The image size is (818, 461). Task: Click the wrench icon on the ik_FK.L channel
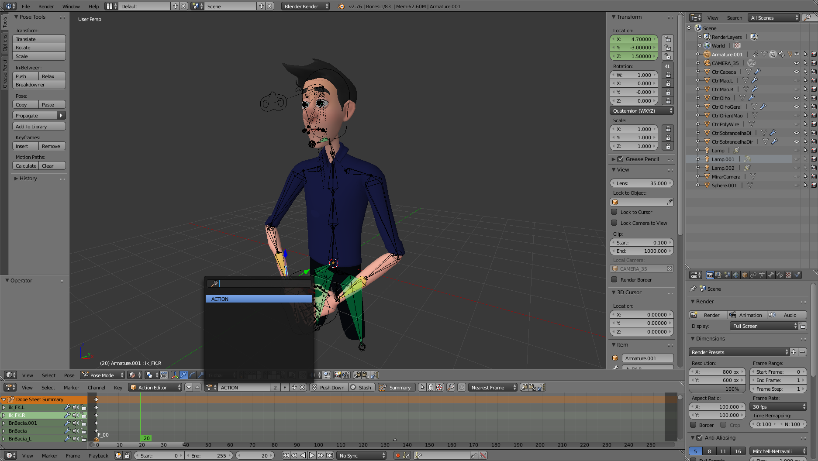pyautogui.click(x=67, y=407)
